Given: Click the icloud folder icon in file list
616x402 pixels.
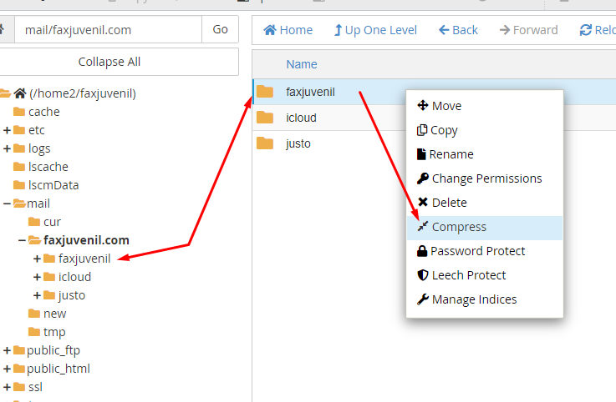Looking at the screenshot, I should pyautogui.click(x=265, y=118).
